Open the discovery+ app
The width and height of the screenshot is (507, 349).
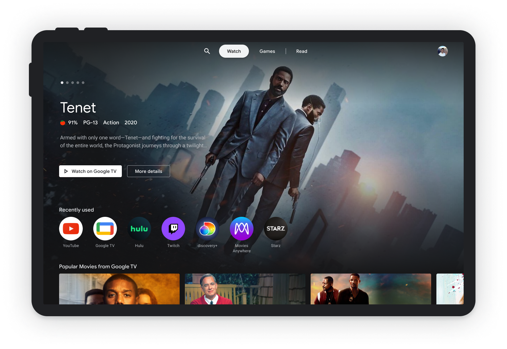coord(207,229)
